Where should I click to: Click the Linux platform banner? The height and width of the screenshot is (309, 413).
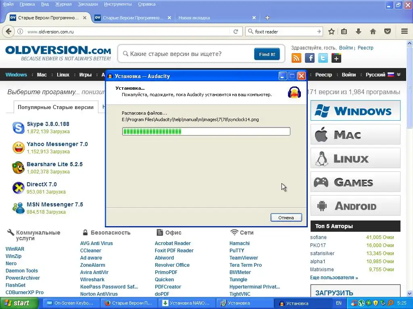355,158
